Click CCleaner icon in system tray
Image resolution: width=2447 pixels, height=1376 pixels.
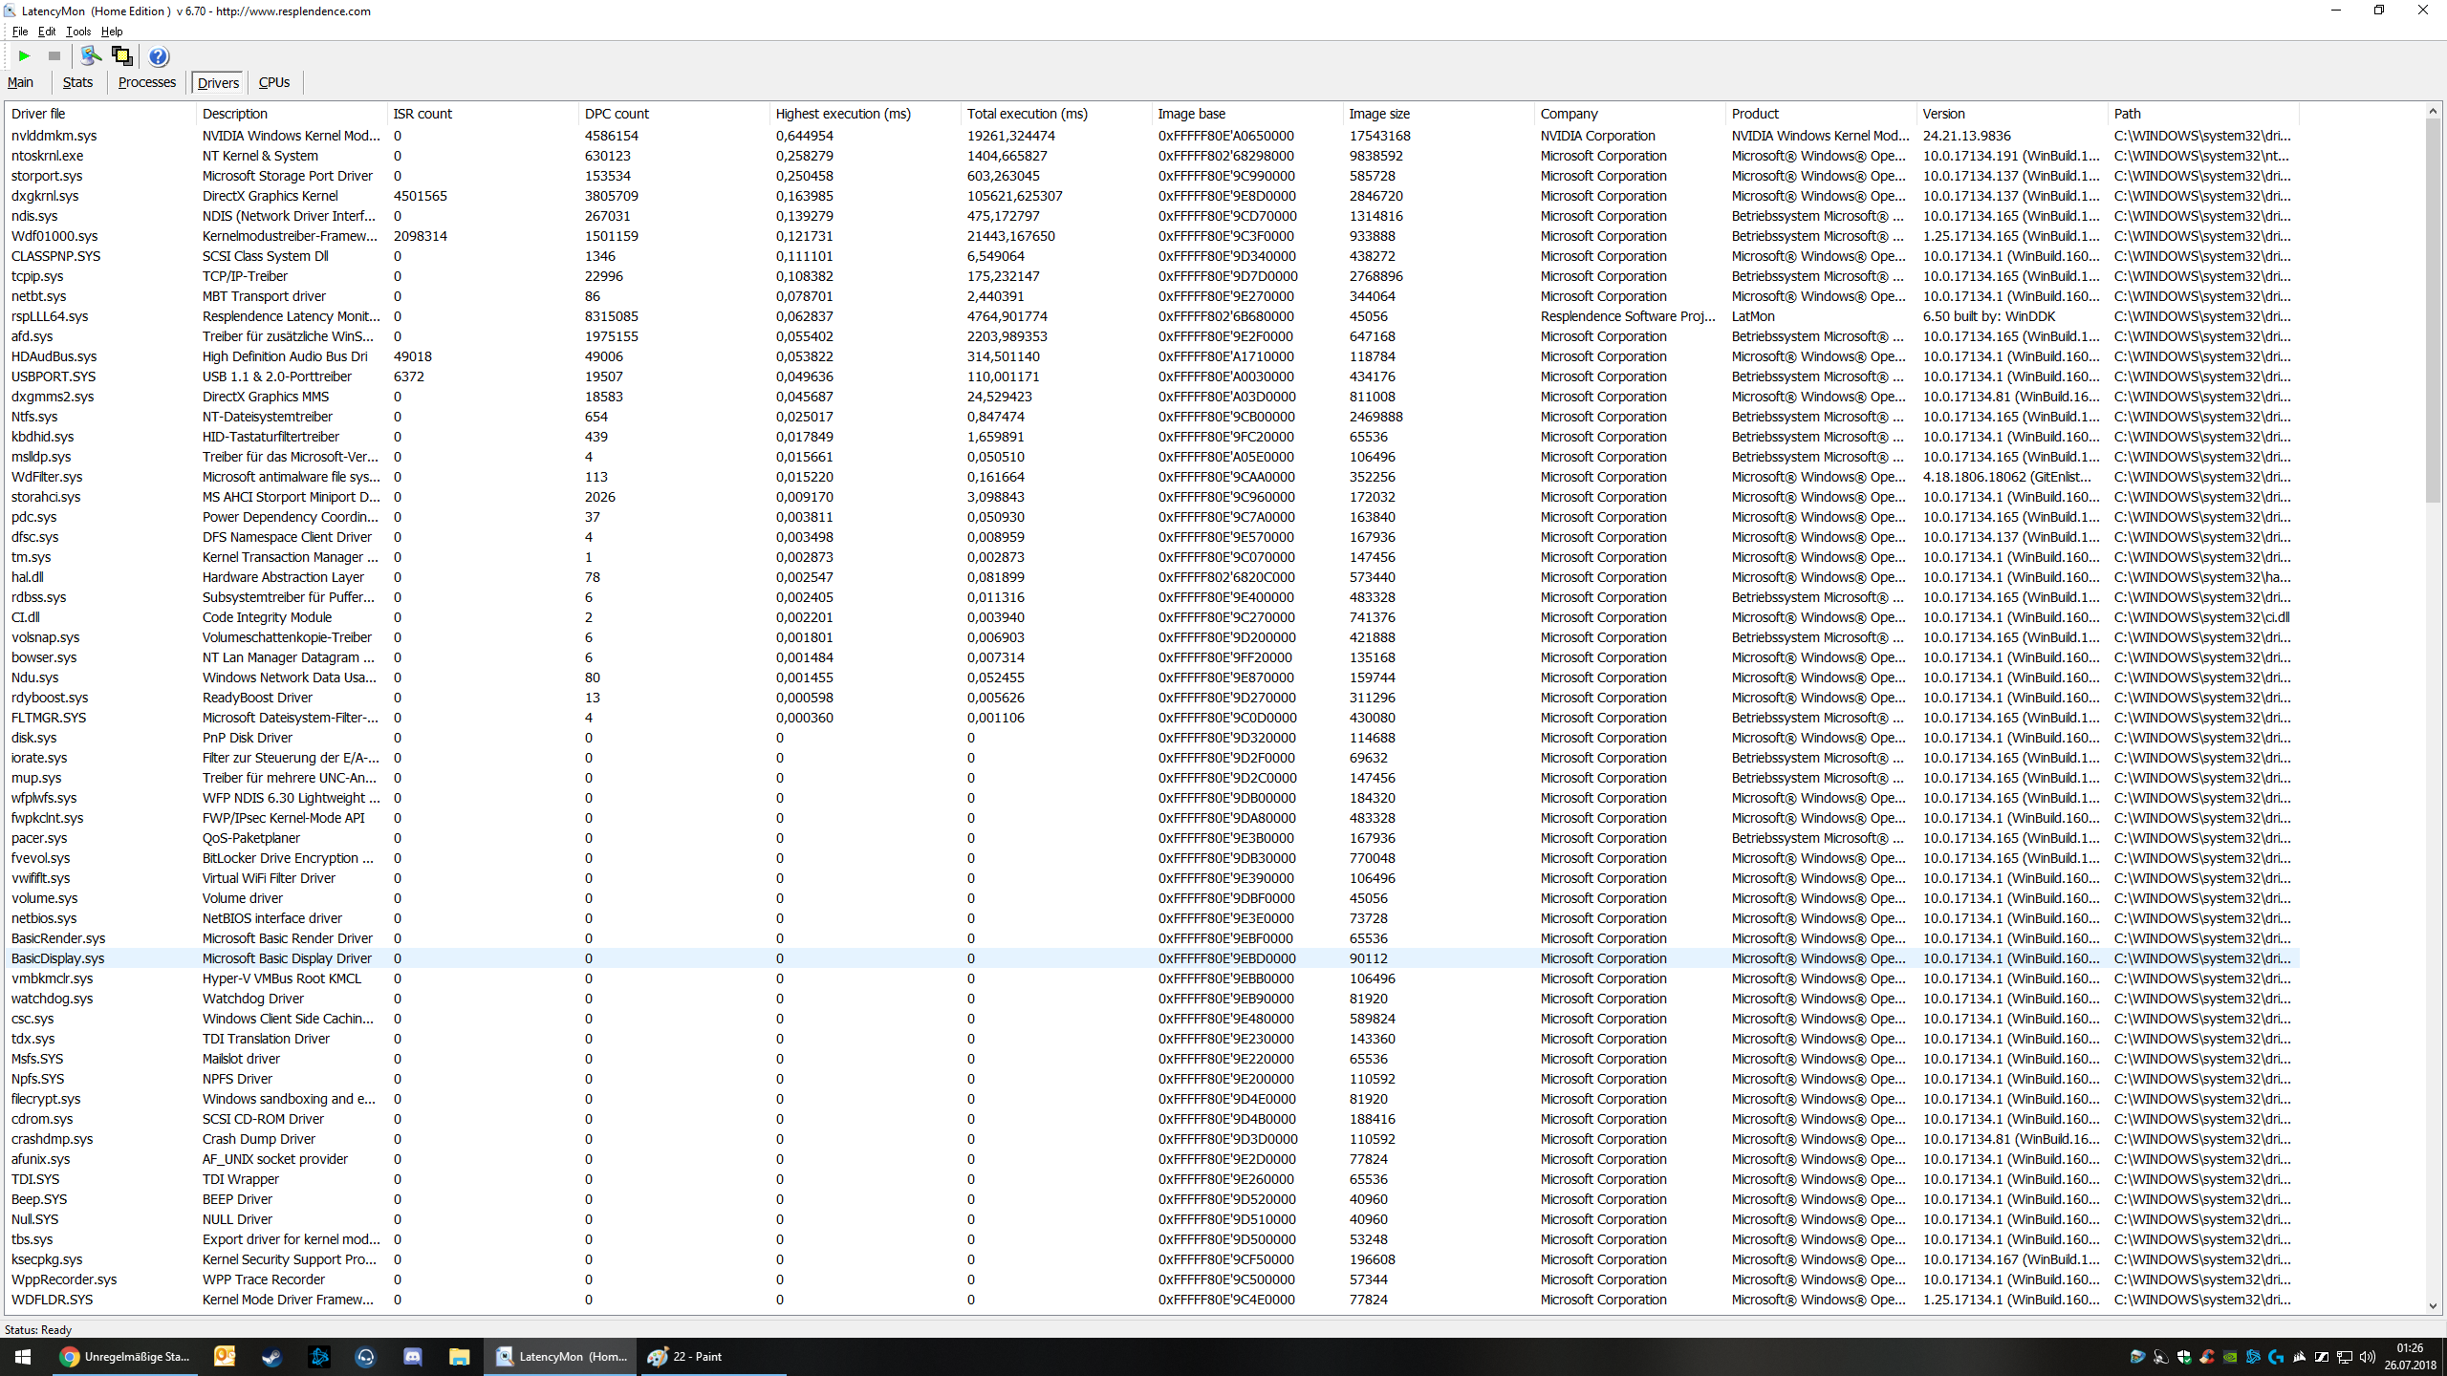click(2207, 1357)
